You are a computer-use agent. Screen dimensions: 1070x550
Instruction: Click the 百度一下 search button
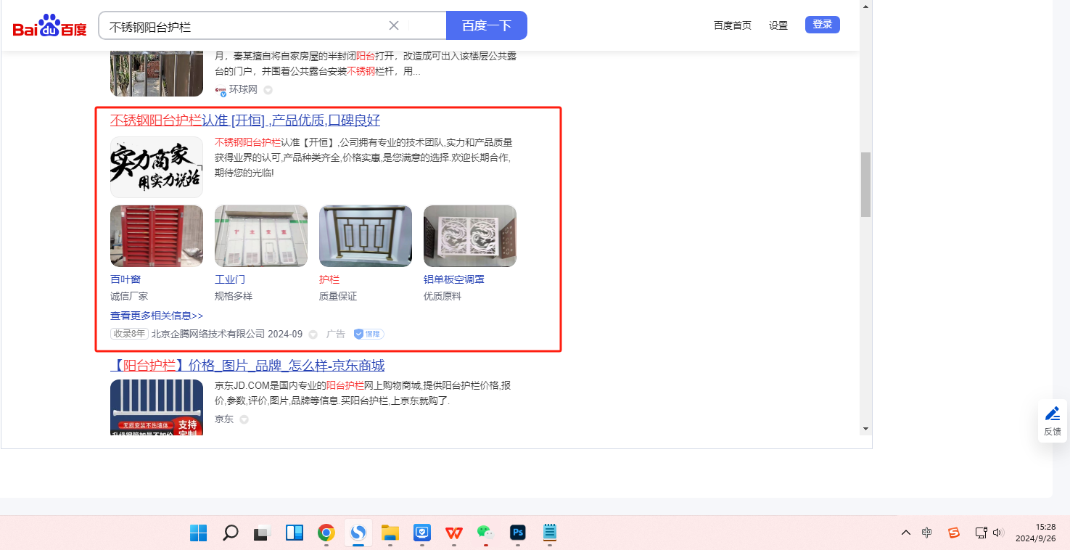tap(487, 25)
